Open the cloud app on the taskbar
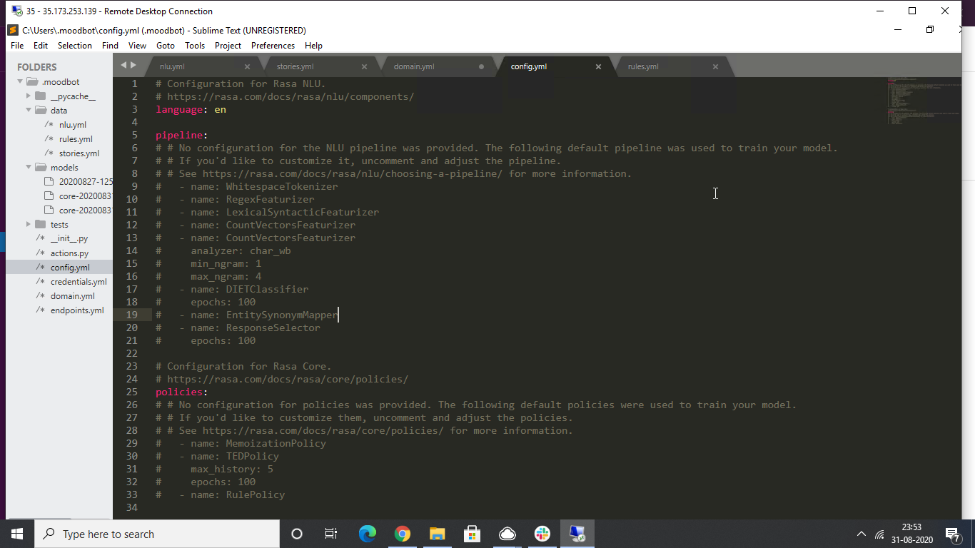 pos(507,534)
